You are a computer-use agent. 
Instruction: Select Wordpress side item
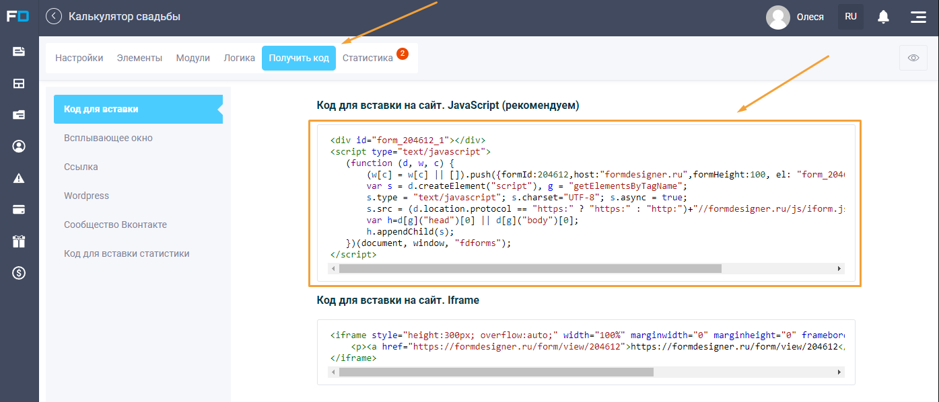(86, 196)
